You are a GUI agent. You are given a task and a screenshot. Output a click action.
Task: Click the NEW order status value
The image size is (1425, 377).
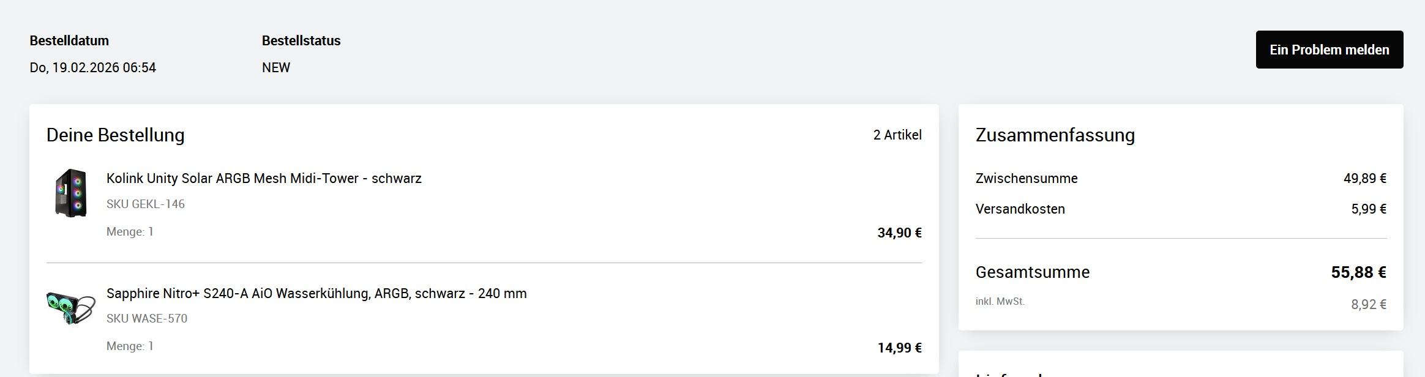tap(276, 68)
